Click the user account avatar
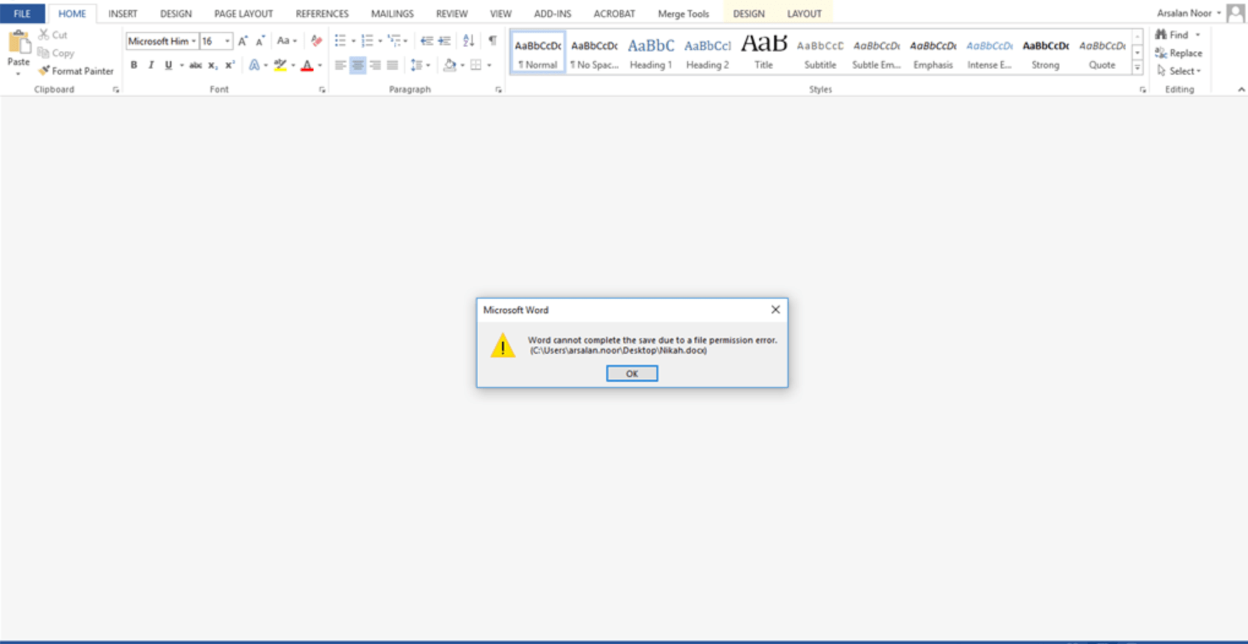1248x644 pixels. pyautogui.click(x=1236, y=13)
